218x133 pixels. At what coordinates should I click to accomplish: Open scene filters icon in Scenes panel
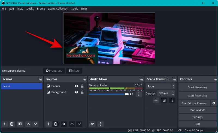tap(20, 124)
